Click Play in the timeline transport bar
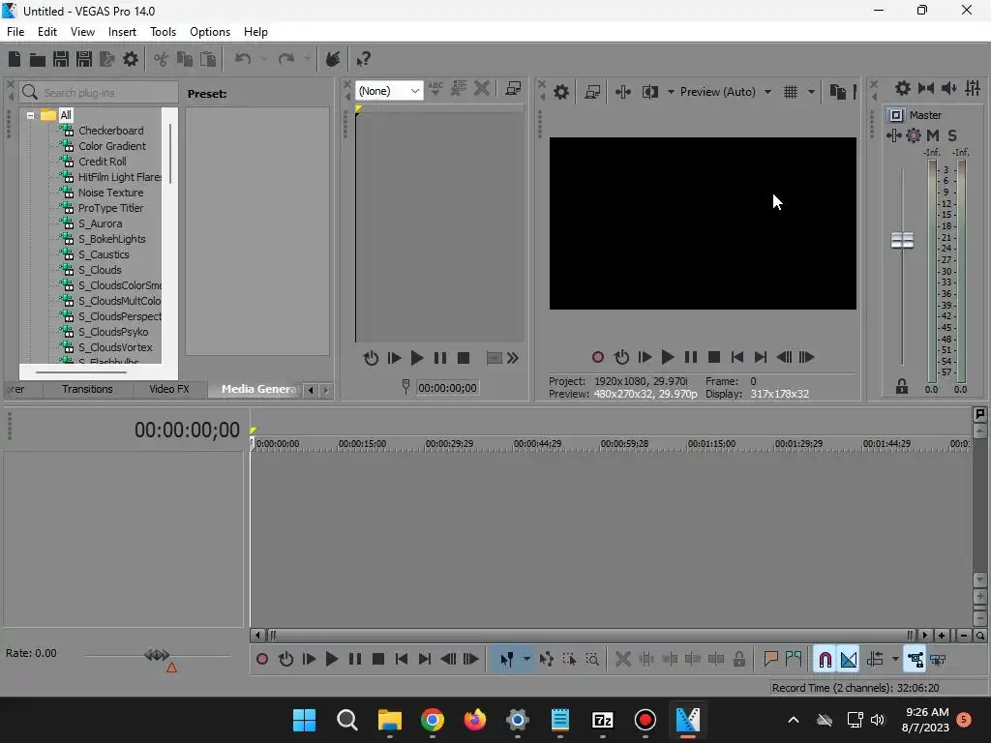Screen dimensions: 991x743 point(332,660)
